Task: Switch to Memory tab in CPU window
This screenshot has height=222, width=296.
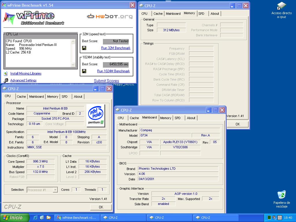Action: [53, 97]
